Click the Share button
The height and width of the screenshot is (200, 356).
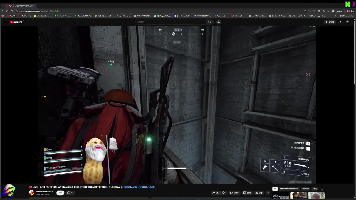[234, 193]
